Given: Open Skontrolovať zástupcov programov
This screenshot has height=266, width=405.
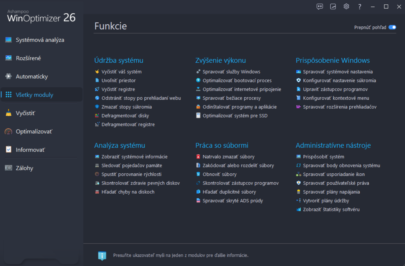Looking at the screenshot, I should pos(241,183).
